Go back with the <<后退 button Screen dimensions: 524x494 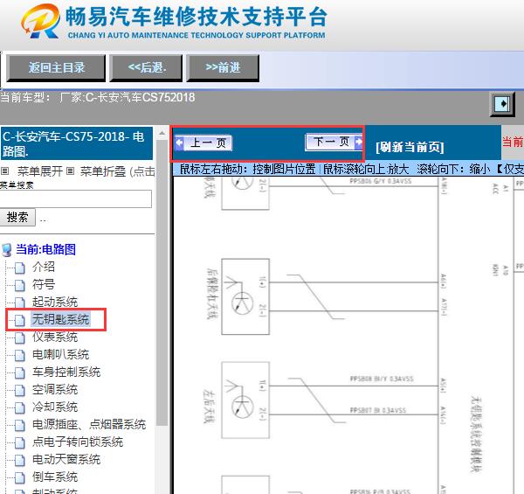pos(146,68)
